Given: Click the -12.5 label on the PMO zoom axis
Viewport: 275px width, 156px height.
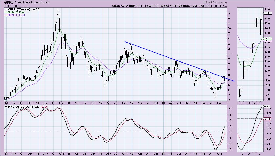Looking at the screenshot, I should pos(268,144).
